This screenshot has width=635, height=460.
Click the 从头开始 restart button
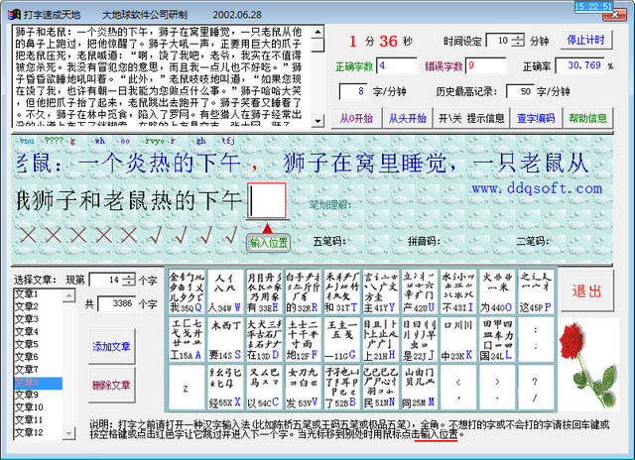tap(408, 118)
